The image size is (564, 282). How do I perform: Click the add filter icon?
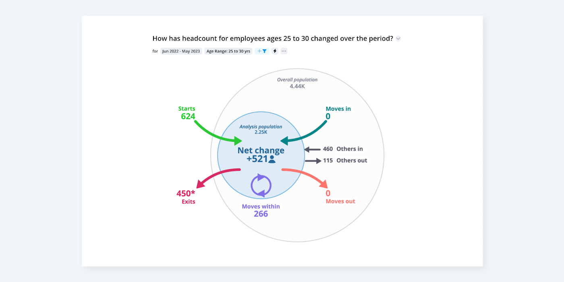click(262, 51)
